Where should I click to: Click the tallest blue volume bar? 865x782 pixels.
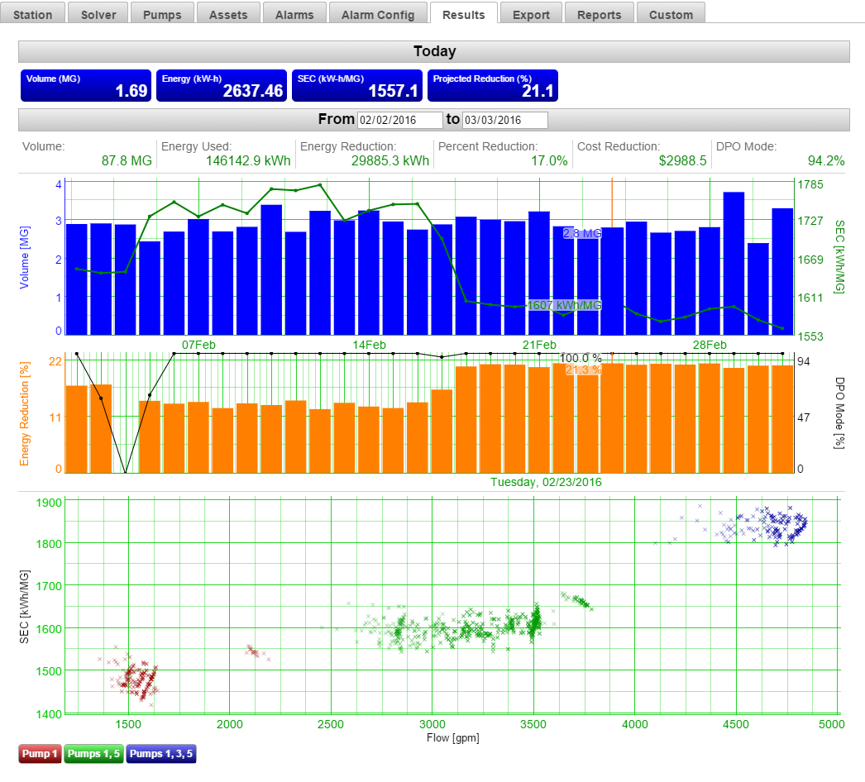[734, 263]
